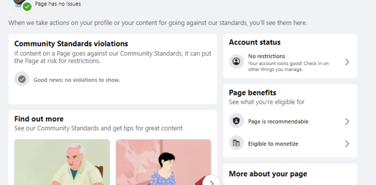Open the Page is recommendable item
Image resolution: width=376 pixels, height=185 pixels.
[290, 121]
